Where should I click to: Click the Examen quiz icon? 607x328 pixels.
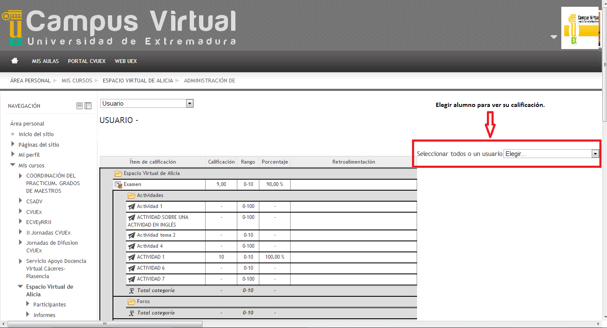pos(118,184)
